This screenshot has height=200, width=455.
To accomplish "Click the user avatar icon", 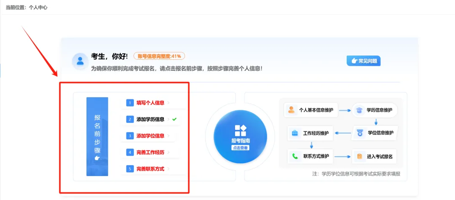I will [80, 61].
